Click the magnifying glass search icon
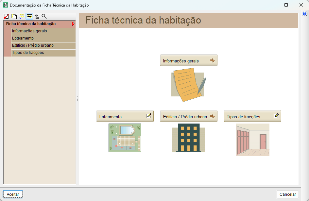 (44, 16)
